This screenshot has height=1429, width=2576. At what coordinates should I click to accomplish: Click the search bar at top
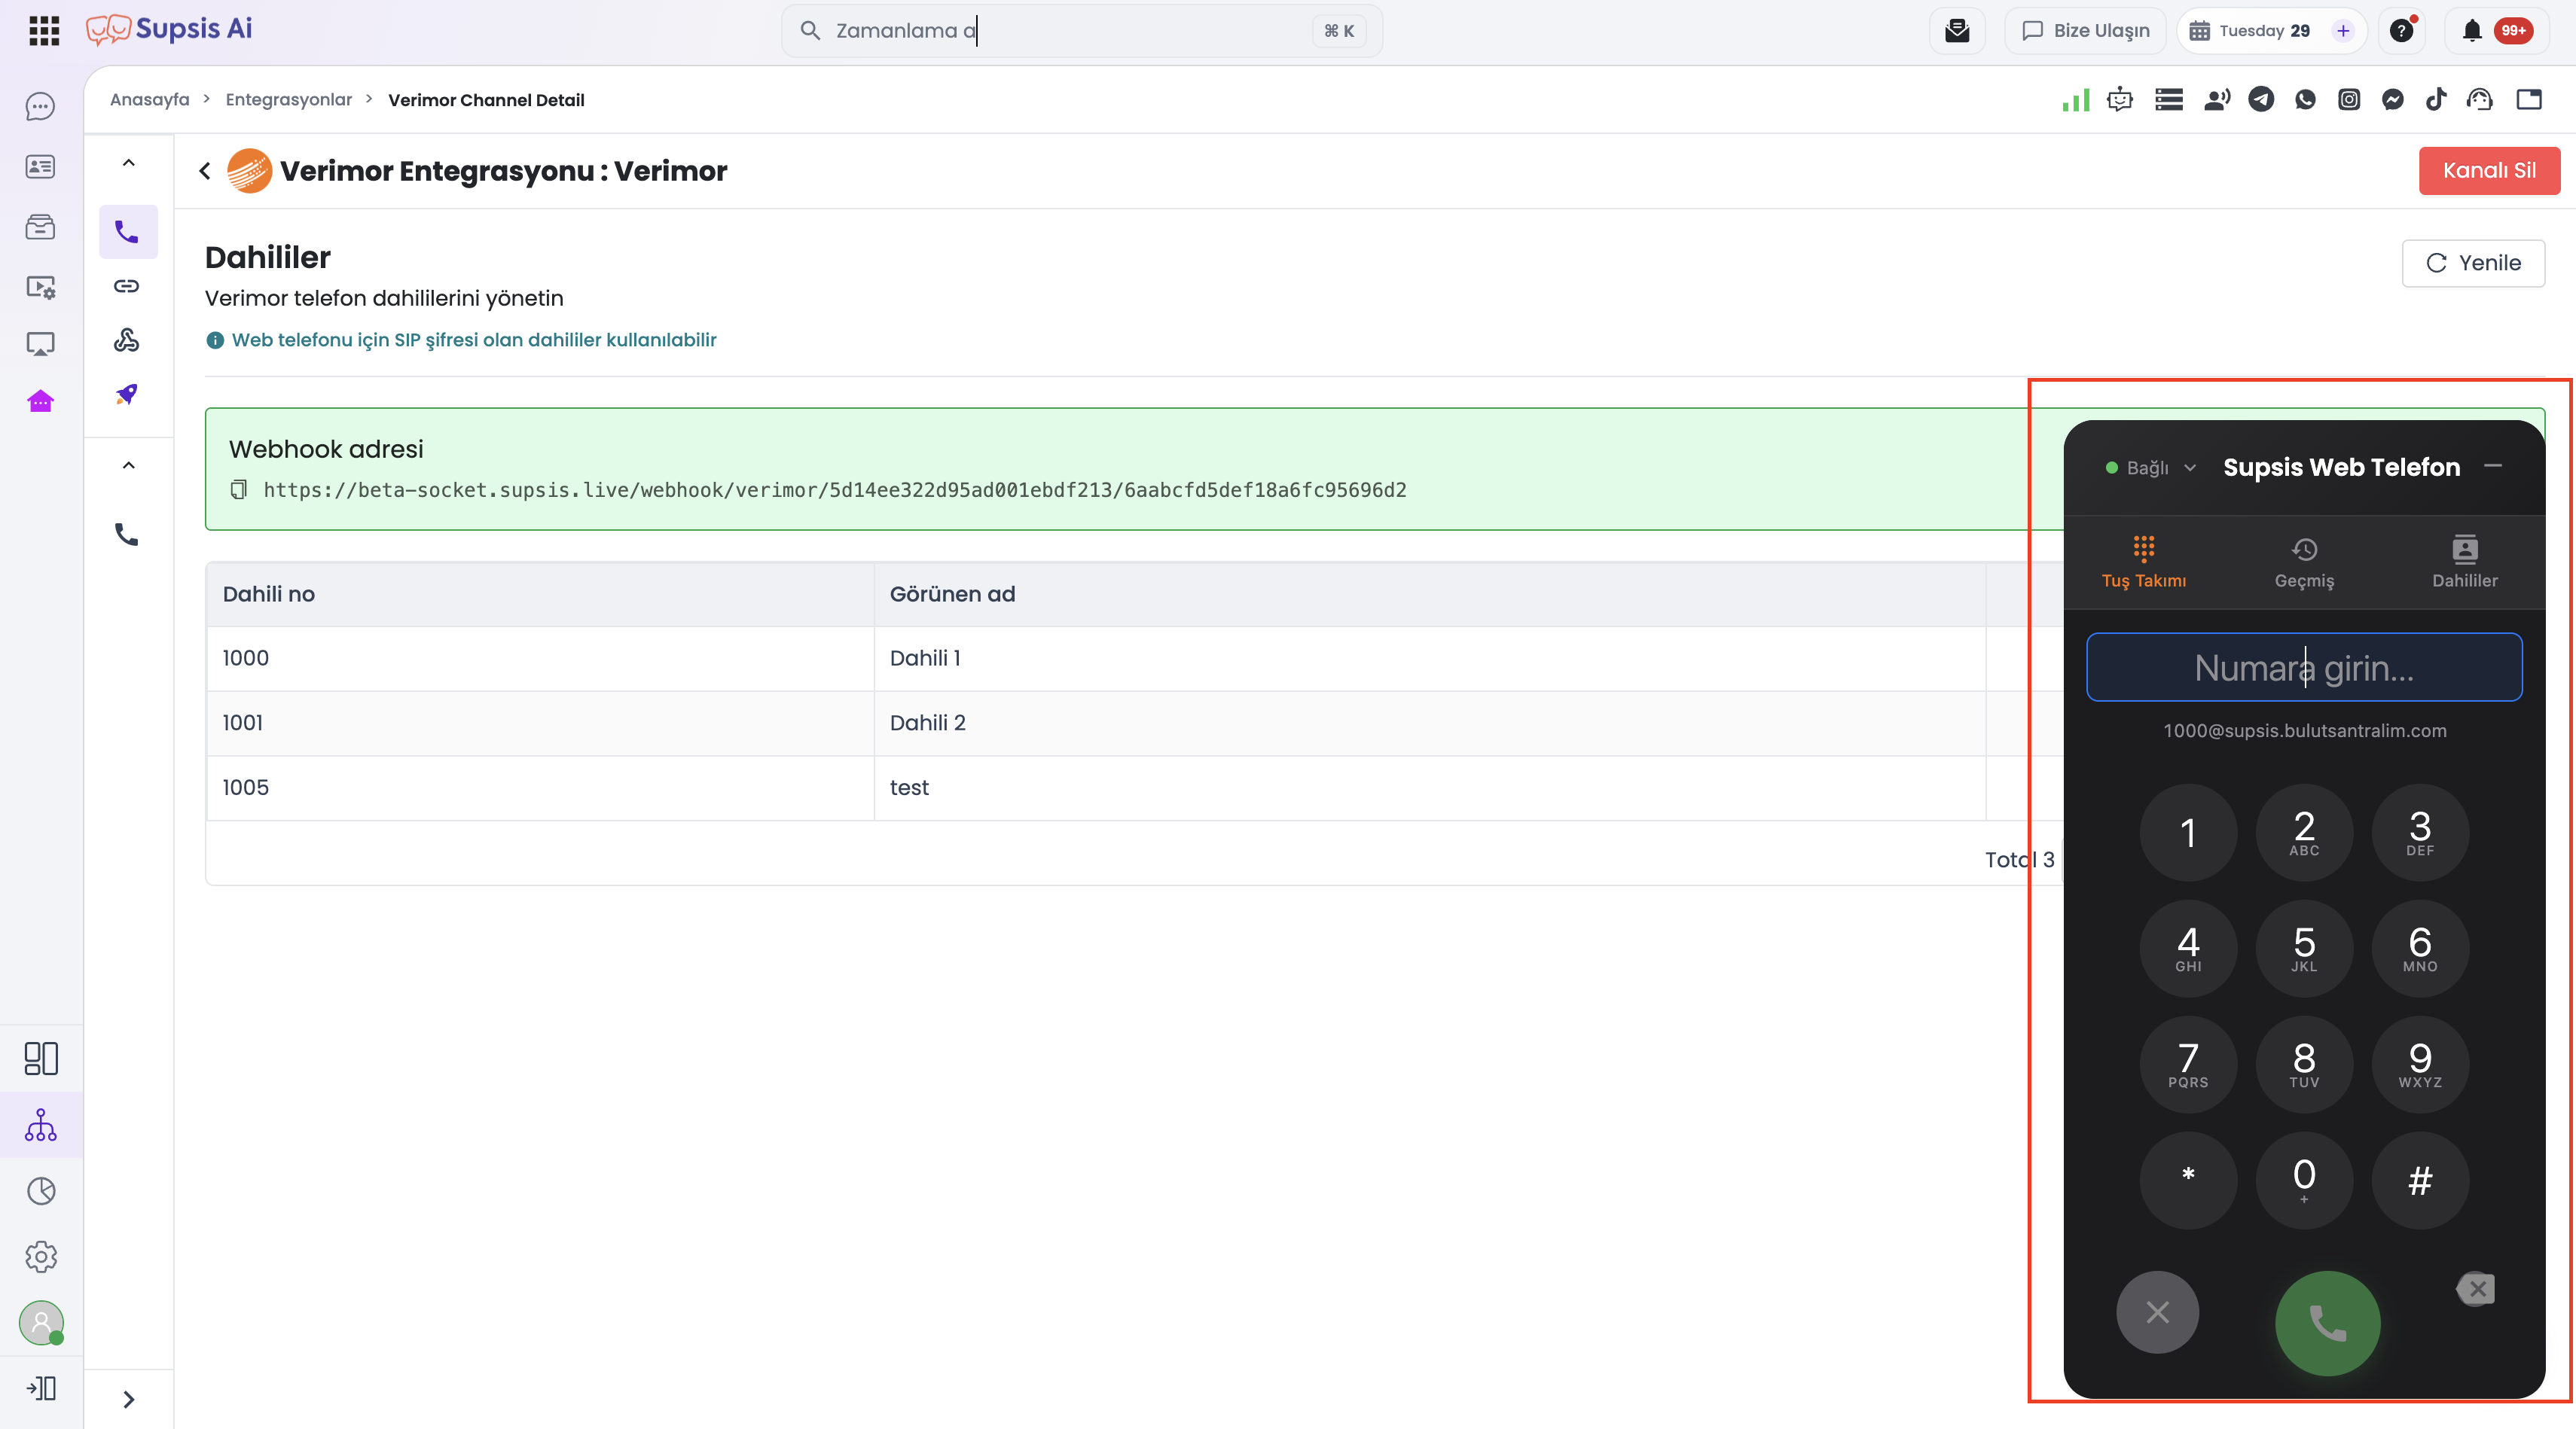click(x=1081, y=31)
